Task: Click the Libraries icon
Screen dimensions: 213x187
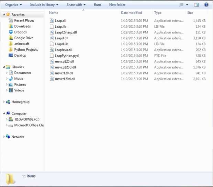Action: [x=8, y=67]
